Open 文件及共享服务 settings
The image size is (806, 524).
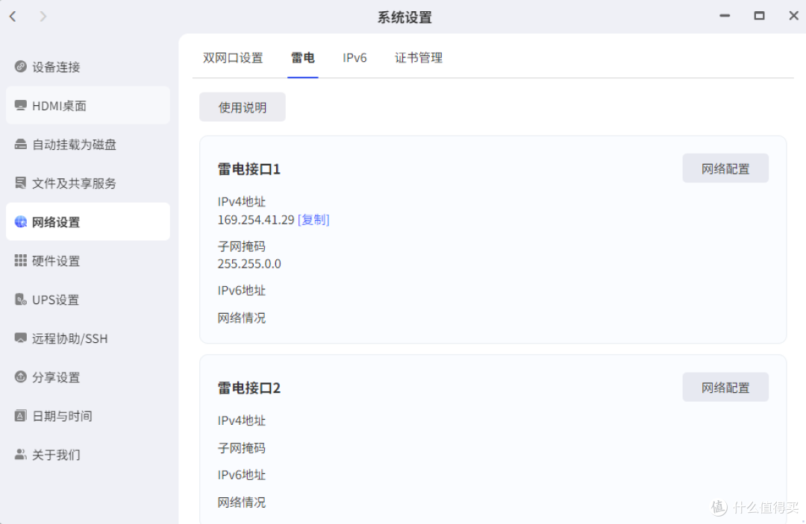click(x=88, y=183)
